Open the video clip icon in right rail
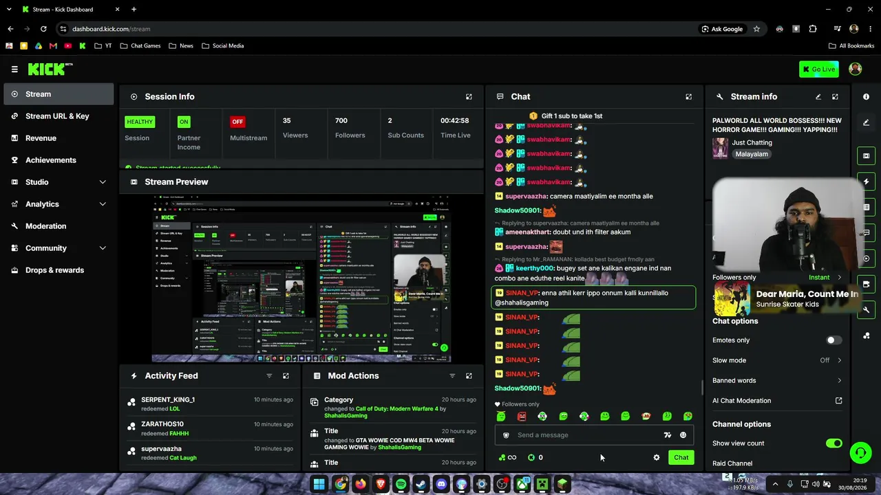This screenshot has height=495, width=881. [x=866, y=156]
